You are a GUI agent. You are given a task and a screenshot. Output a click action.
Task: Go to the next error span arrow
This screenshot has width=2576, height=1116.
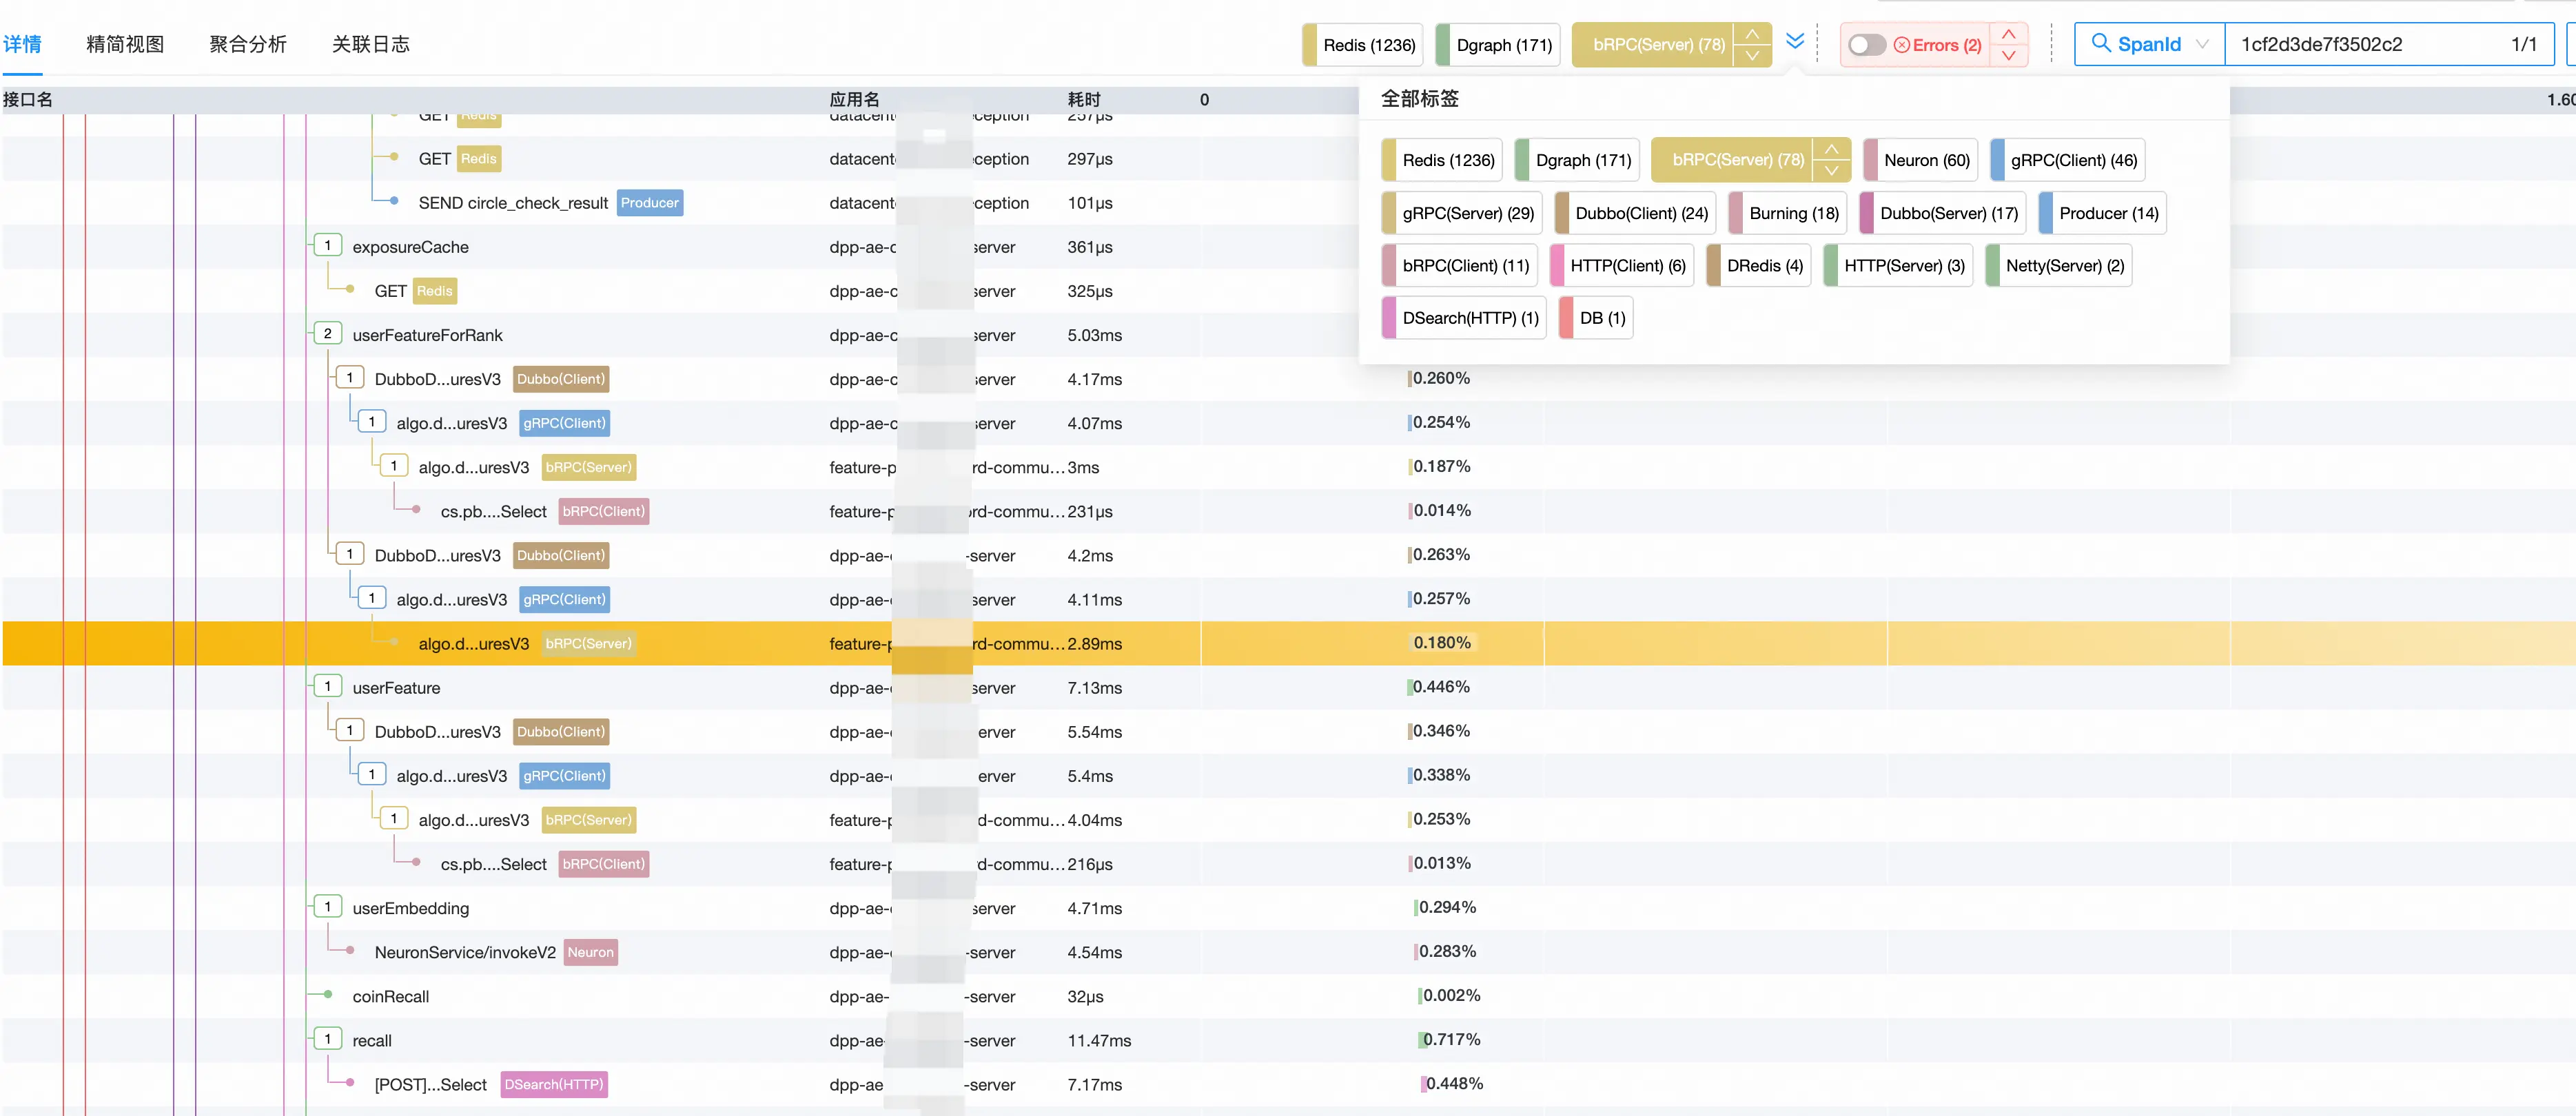[2008, 56]
